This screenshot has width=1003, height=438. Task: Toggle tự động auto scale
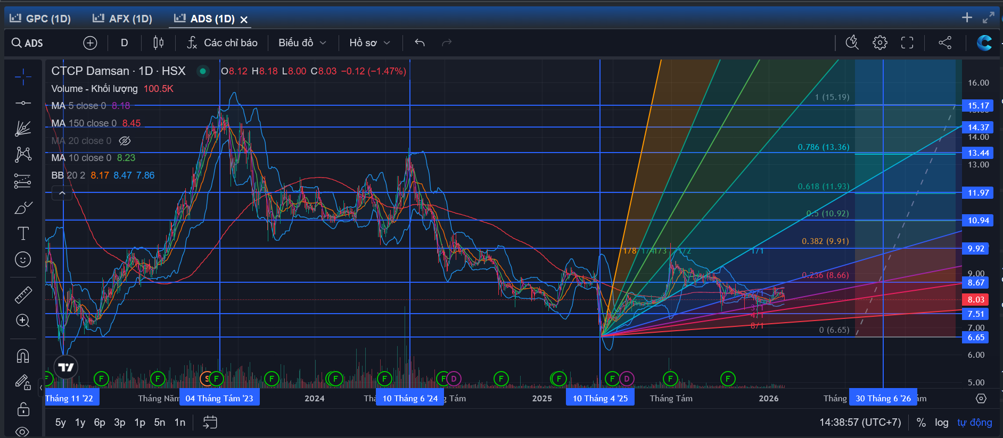click(975, 423)
